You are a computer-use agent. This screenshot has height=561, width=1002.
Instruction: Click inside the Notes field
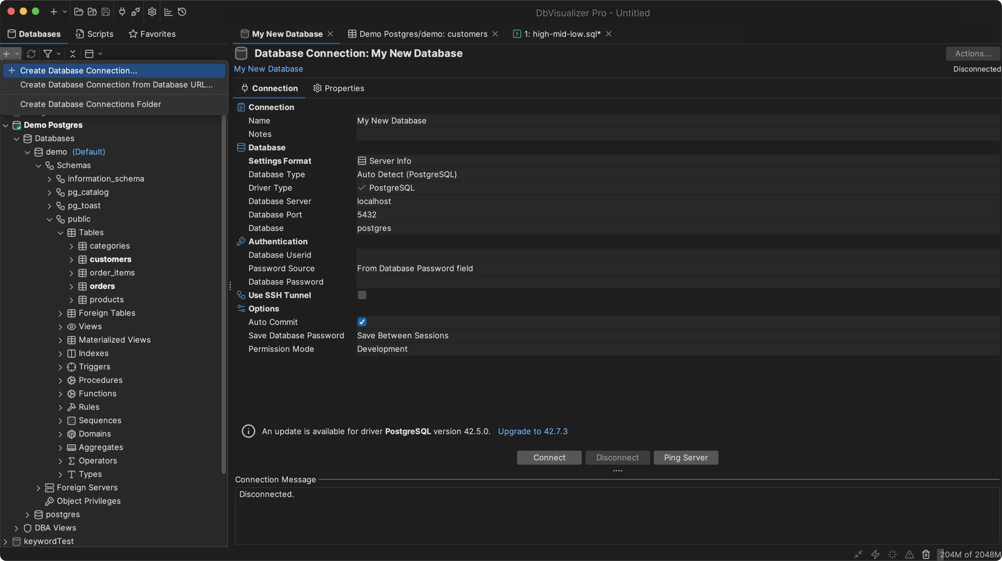click(467, 134)
